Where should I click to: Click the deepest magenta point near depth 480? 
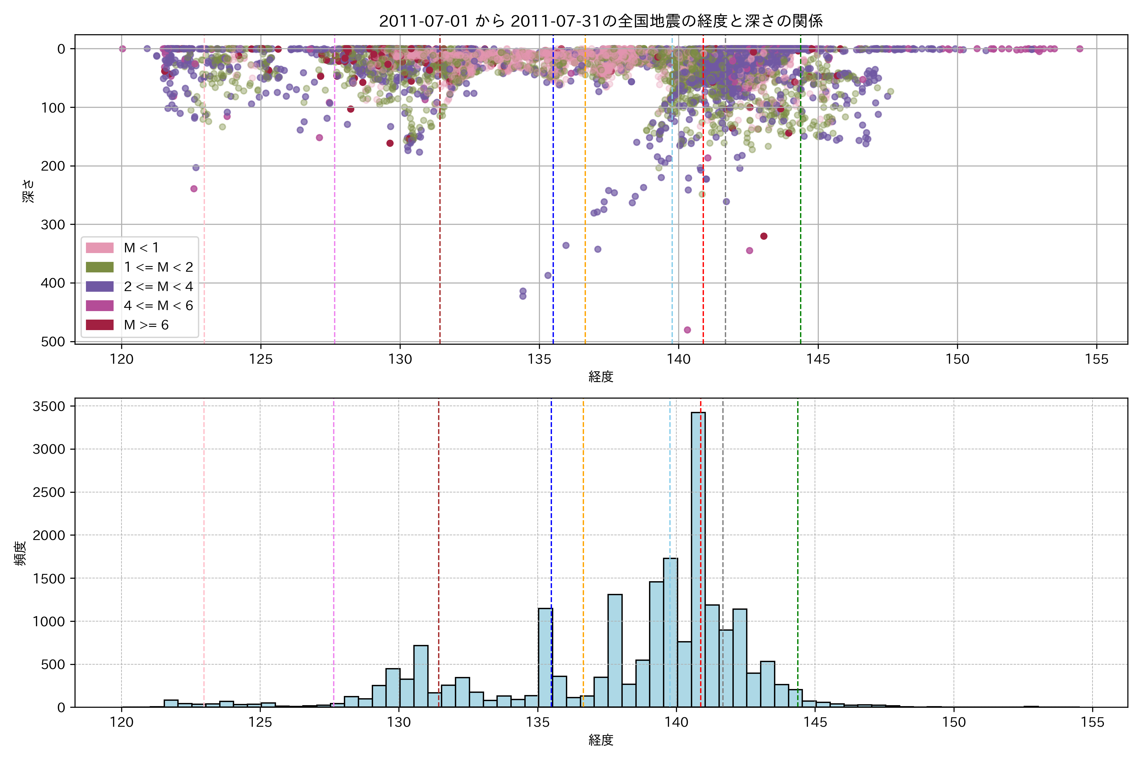click(687, 330)
